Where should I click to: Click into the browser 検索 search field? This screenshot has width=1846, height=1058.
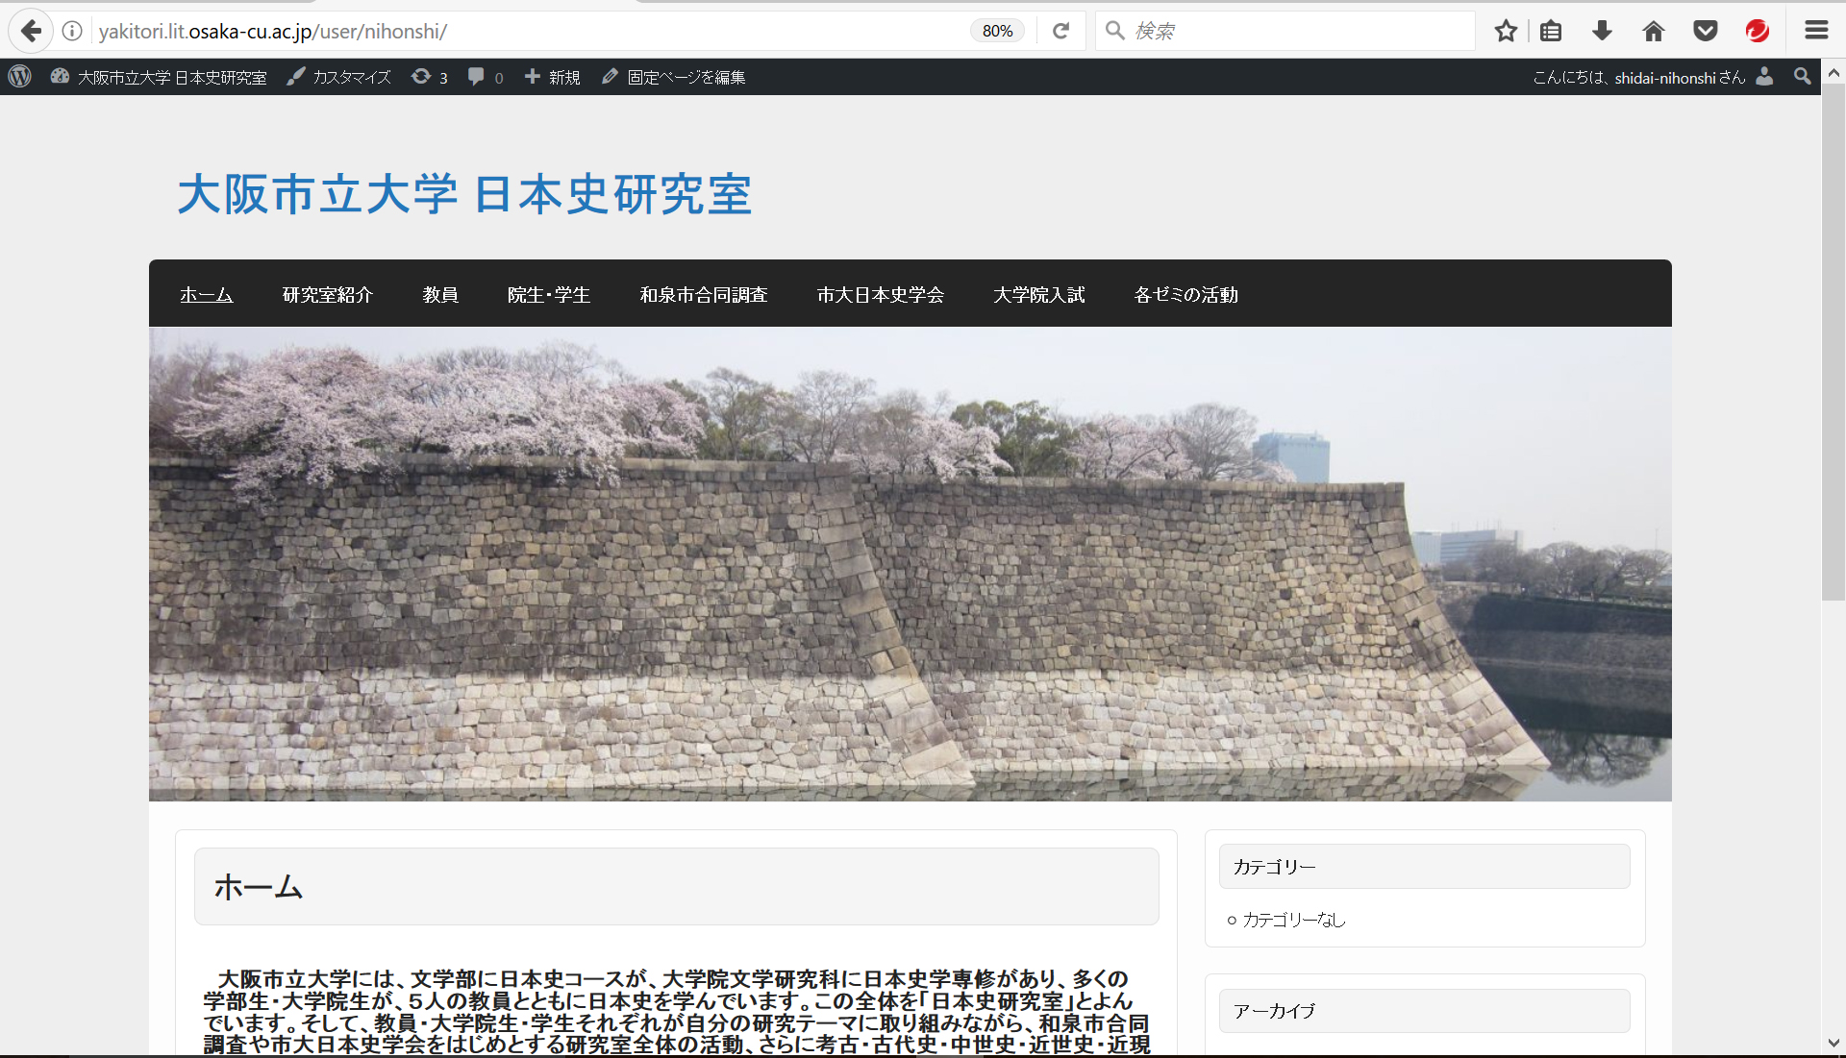[1288, 31]
